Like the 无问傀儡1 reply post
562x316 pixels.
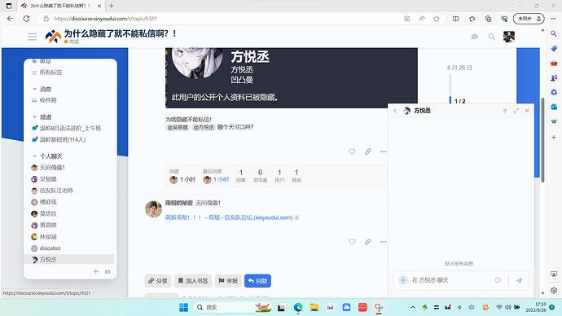coord(352,242)
